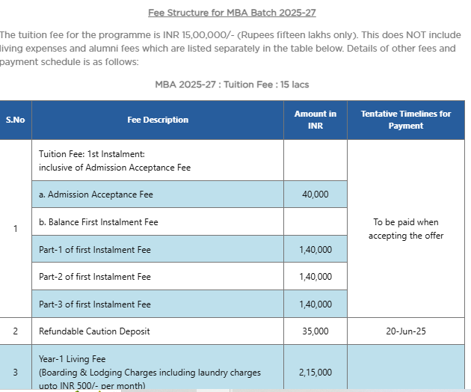Click the 35,000 caution deposit amount
471x392 pixels.
315,331
